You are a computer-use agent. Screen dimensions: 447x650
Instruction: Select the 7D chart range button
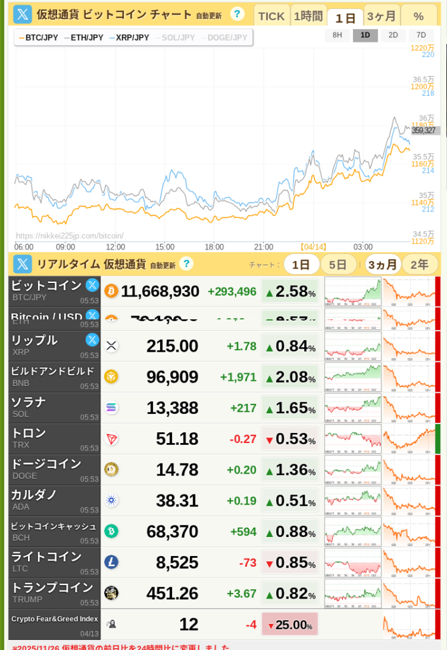[x=421, y=36]
